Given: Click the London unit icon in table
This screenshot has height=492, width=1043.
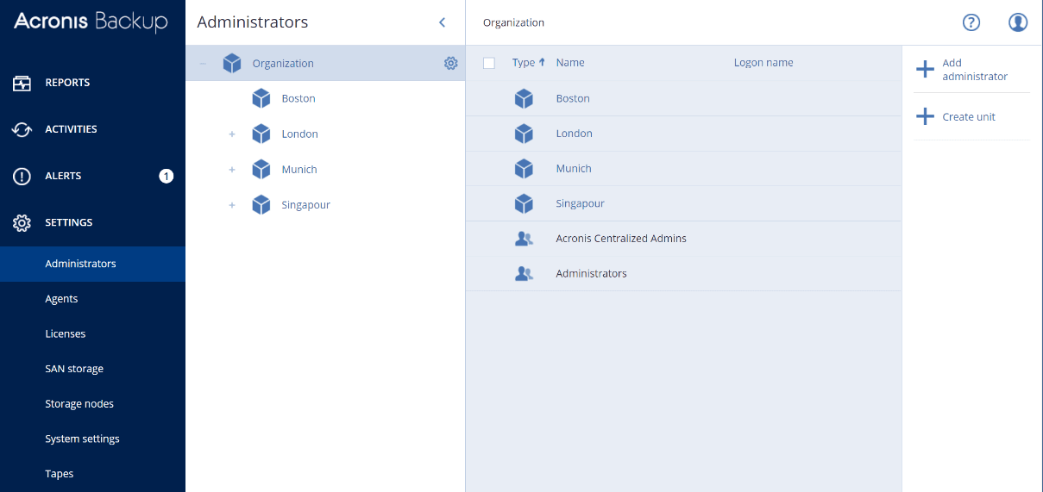Looking at the screenshot, I should (524, 134).
